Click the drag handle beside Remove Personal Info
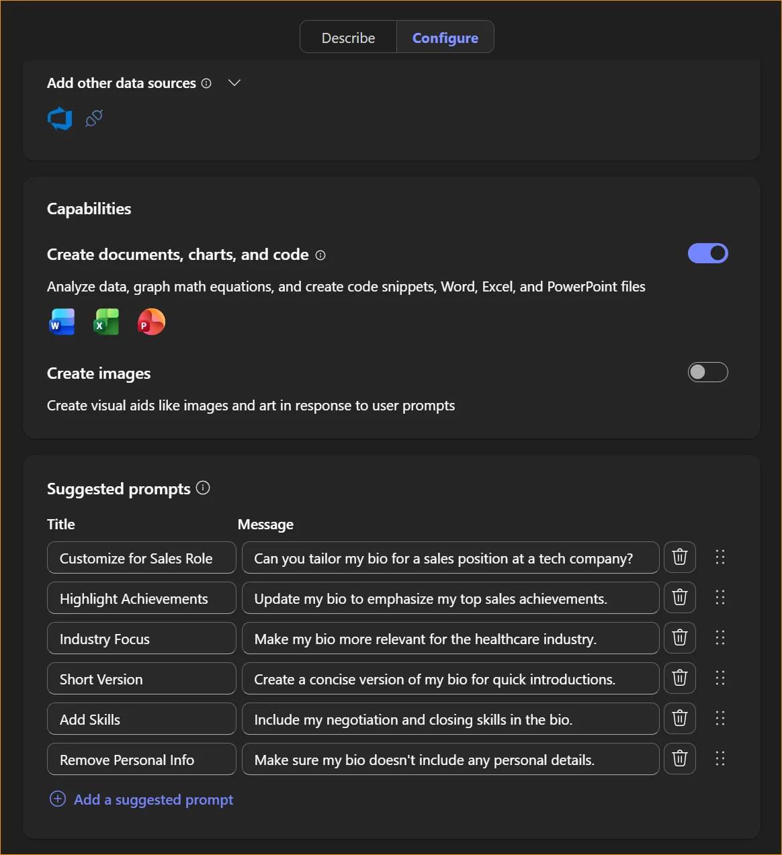The width and height of the screenshot is (782, 855). click(720, 759)
